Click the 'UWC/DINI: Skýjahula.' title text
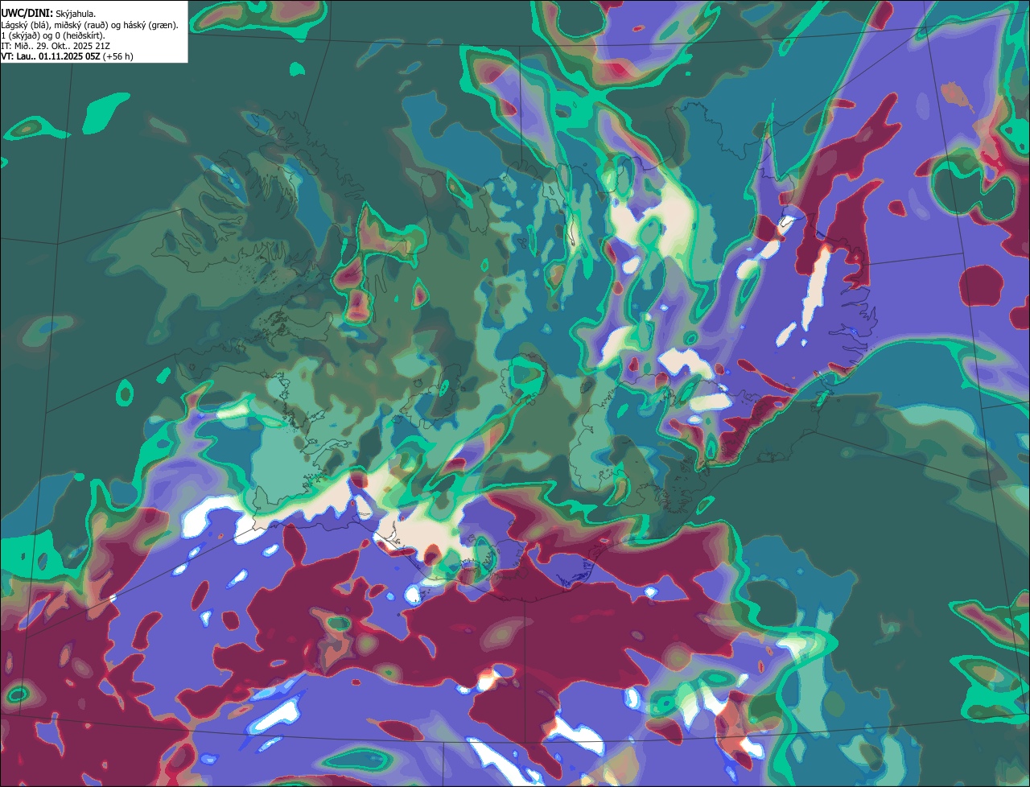Viewport: 1030px width, 787px height. coord(48,13)
